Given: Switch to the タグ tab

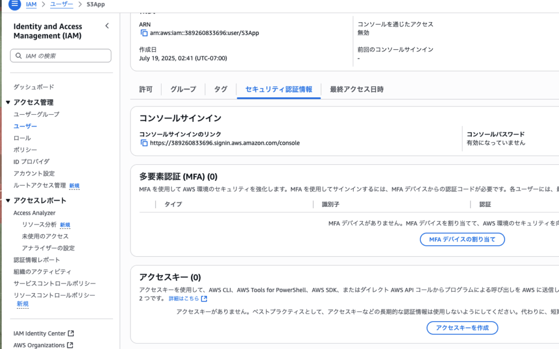Looking at the screenshot, I should pos(221,89).
